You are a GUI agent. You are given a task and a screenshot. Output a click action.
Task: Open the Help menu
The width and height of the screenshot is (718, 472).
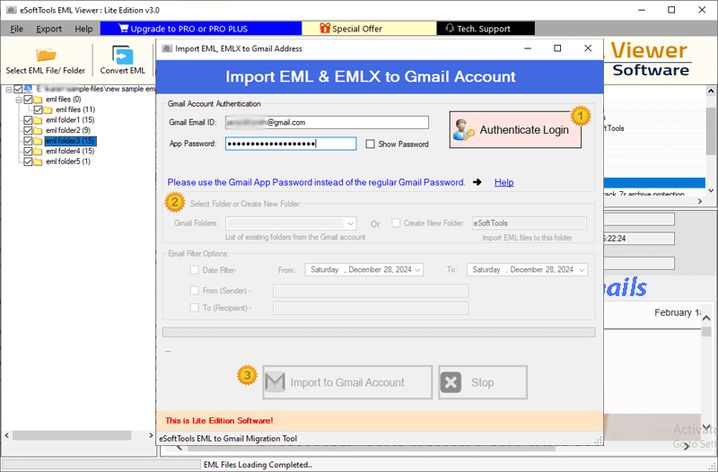(83, 29)
